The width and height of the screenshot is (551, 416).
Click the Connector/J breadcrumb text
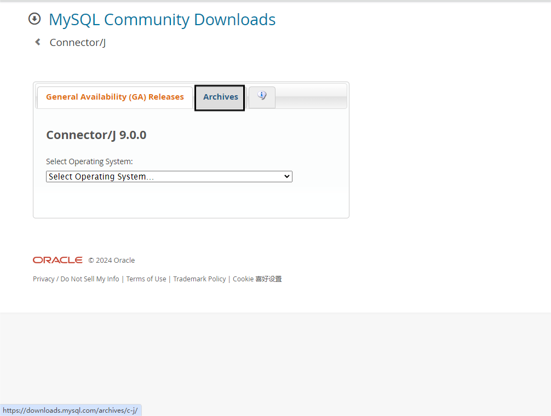pyautogui.click(x=78, y=43)
